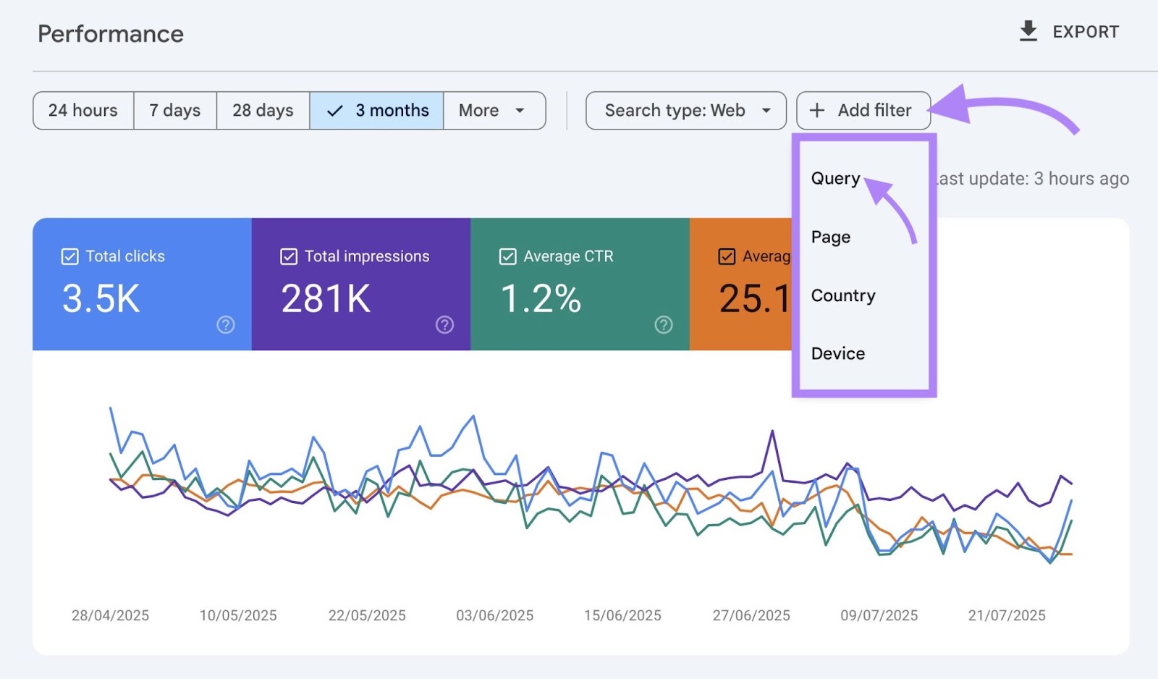
Task: Open the help tooltip on Total clicks card
Action: 226,325
